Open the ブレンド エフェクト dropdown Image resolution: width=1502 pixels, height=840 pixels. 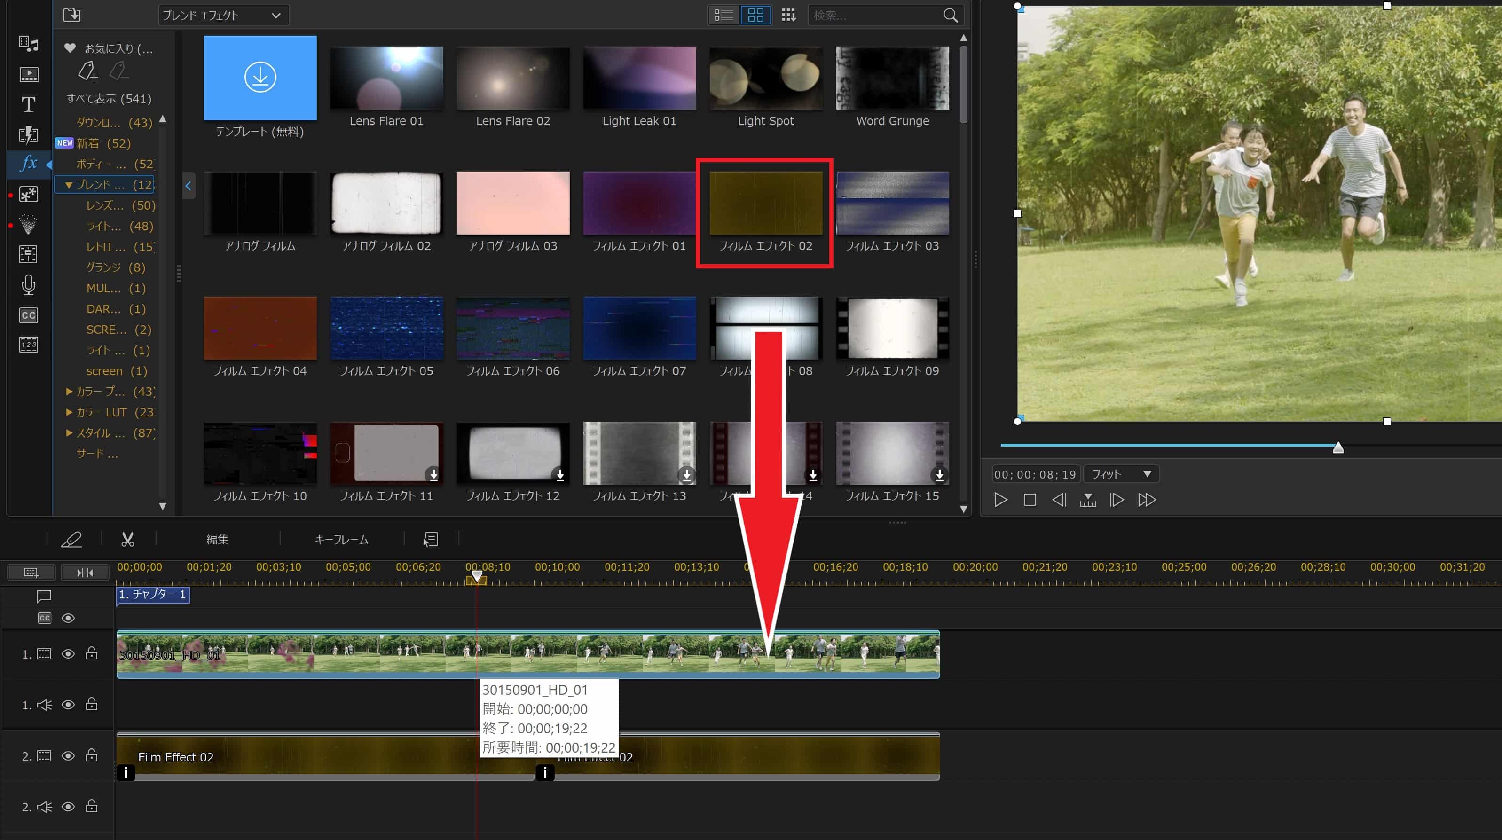click(223, 15)
